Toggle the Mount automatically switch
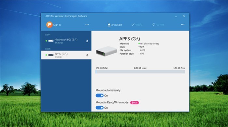Screen dimensions: 228x127 coord(100,95)
